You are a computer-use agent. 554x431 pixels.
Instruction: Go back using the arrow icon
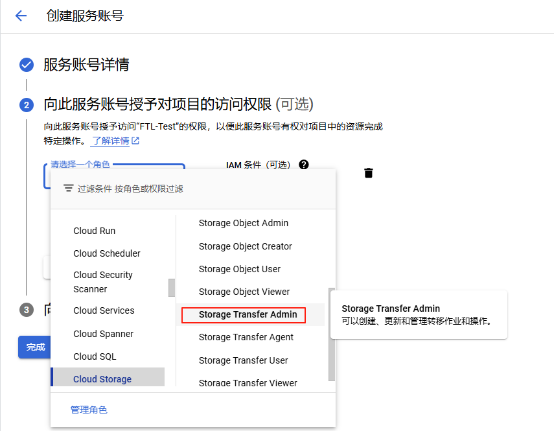point(21,16)
